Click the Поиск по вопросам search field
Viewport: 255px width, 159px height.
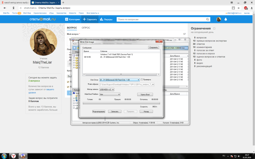[x=161, y=19]
